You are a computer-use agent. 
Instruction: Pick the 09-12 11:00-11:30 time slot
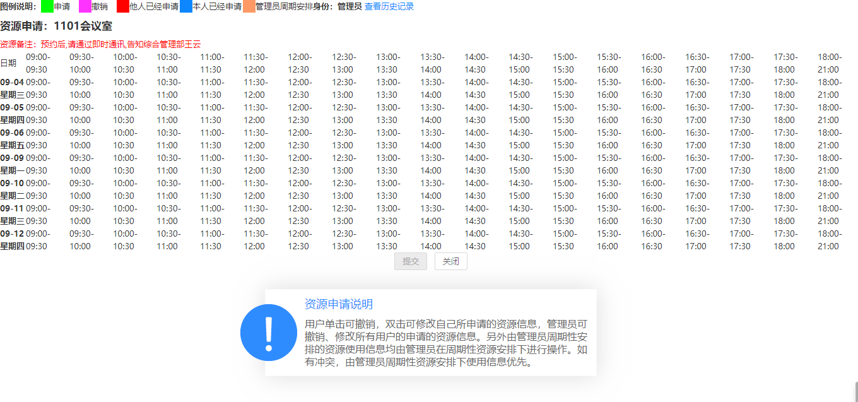pos(211,240)
